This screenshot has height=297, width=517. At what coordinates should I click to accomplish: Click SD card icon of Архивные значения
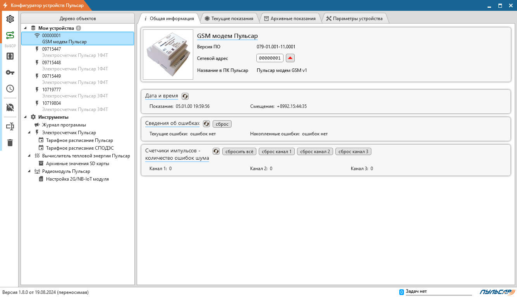click(x=41, y=164)
